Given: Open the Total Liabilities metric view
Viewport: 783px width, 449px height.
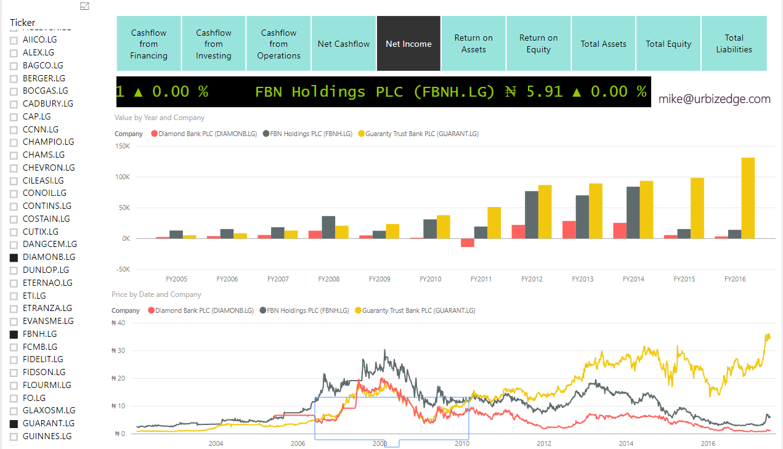Looking at the screenshot, I should (x=734, y=43).
